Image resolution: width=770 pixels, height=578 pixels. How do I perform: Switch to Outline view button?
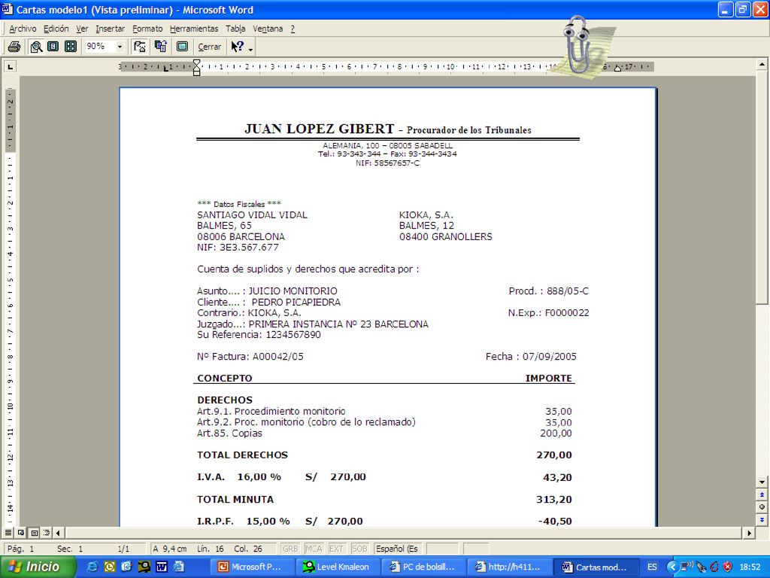(x=47, y=533)
